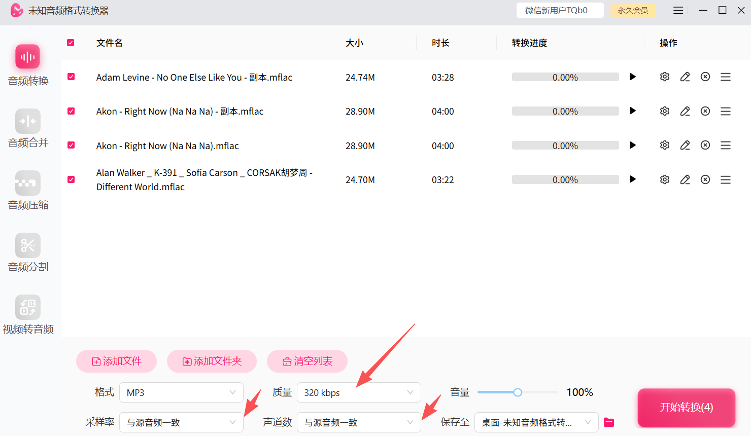Open the output folder icon next to 保存至
The image size is (751, 436).
[609, 422]
